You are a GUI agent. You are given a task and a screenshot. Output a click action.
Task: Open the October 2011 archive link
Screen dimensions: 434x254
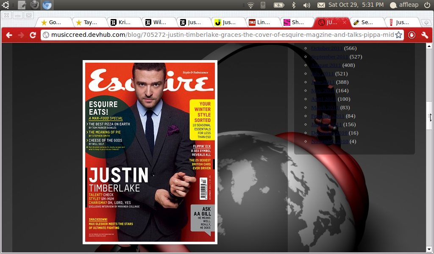(x=327, y=48)
